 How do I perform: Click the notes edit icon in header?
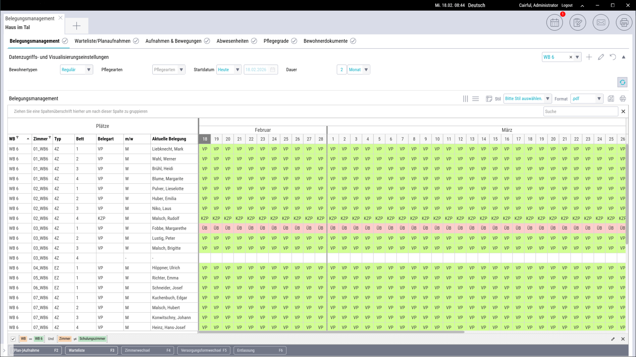[x=577, y=22]
